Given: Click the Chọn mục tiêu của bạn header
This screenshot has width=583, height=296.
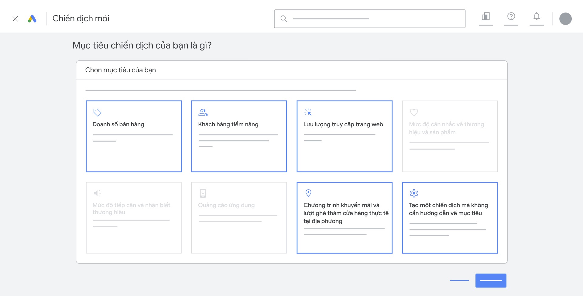Looking at the screenshot, I should point(121,70).
